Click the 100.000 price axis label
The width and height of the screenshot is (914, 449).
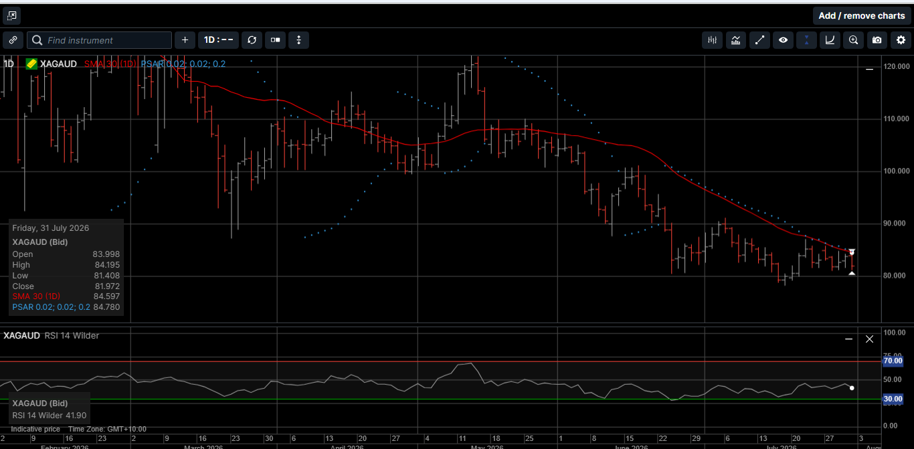pos(897,171)
